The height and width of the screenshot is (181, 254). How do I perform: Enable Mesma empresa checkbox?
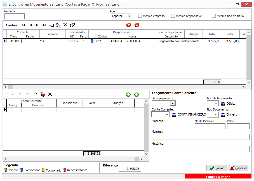click(140, 16)
